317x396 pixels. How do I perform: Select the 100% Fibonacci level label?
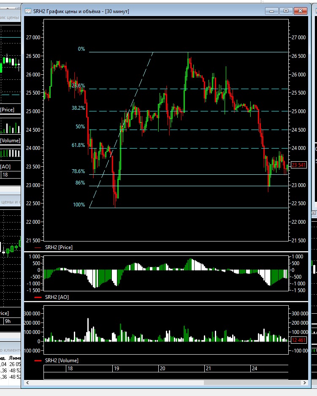click(79, 205)
